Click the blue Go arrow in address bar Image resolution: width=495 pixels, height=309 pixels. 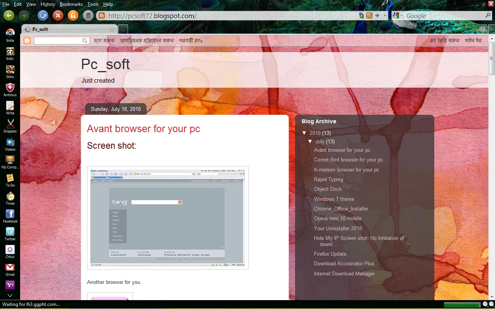click(377, 16)
